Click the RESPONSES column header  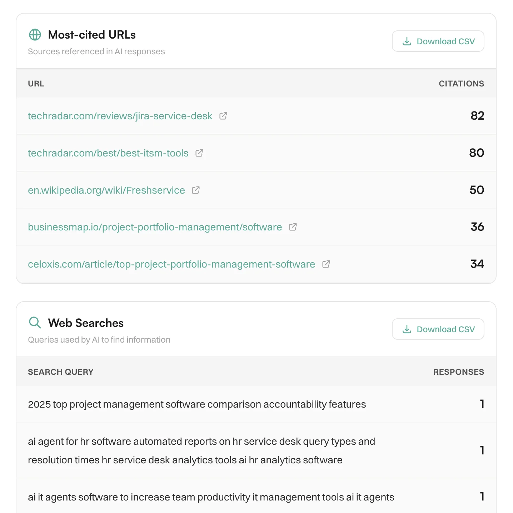click(458, 372)
